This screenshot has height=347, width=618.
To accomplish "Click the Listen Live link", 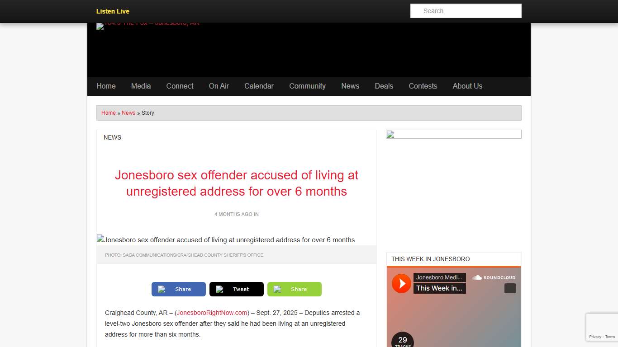I will [x=112, y=11].
